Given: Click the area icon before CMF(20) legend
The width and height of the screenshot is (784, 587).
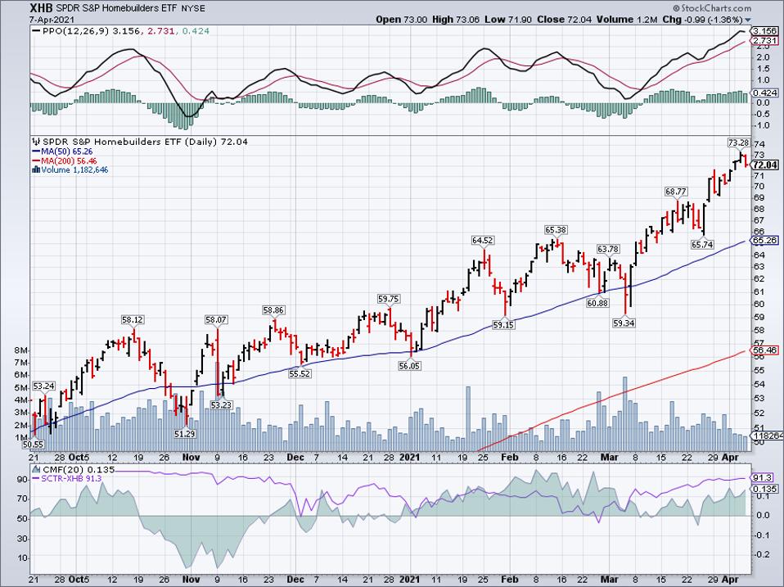Looking at the screenshot, I should pyautogui.click(x=37, y=469).
